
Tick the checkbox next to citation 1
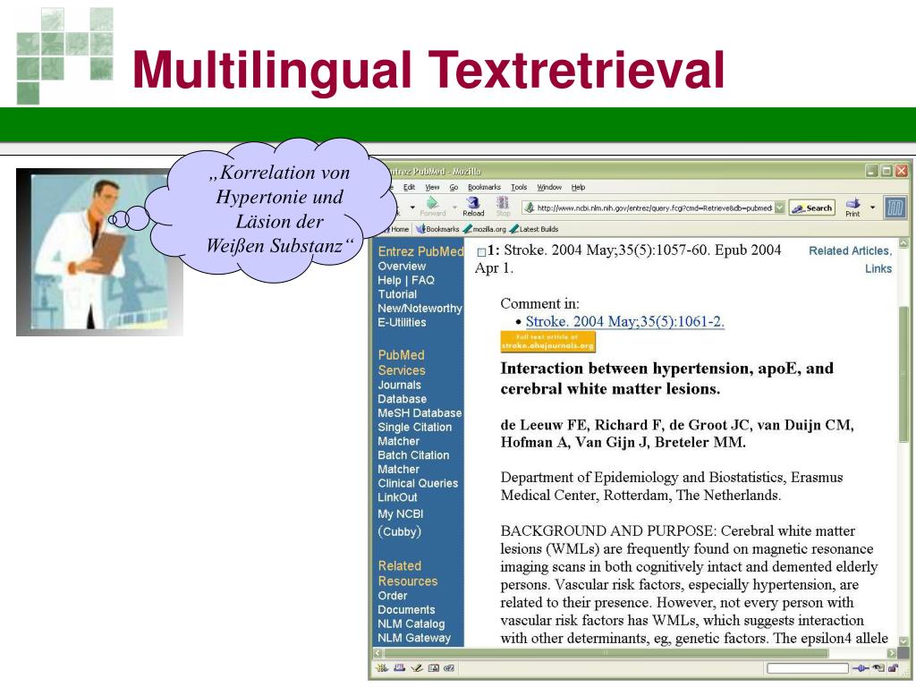point(481,252)
